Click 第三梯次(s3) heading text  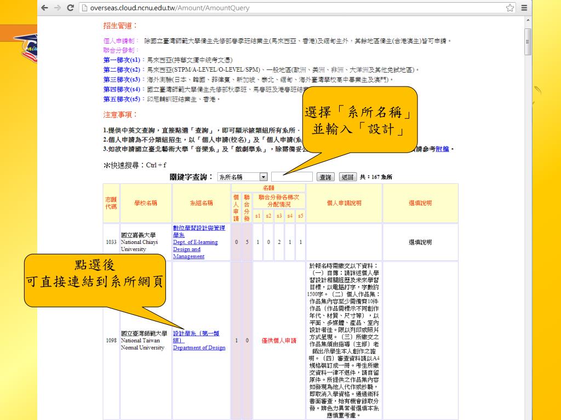(122, 79)
